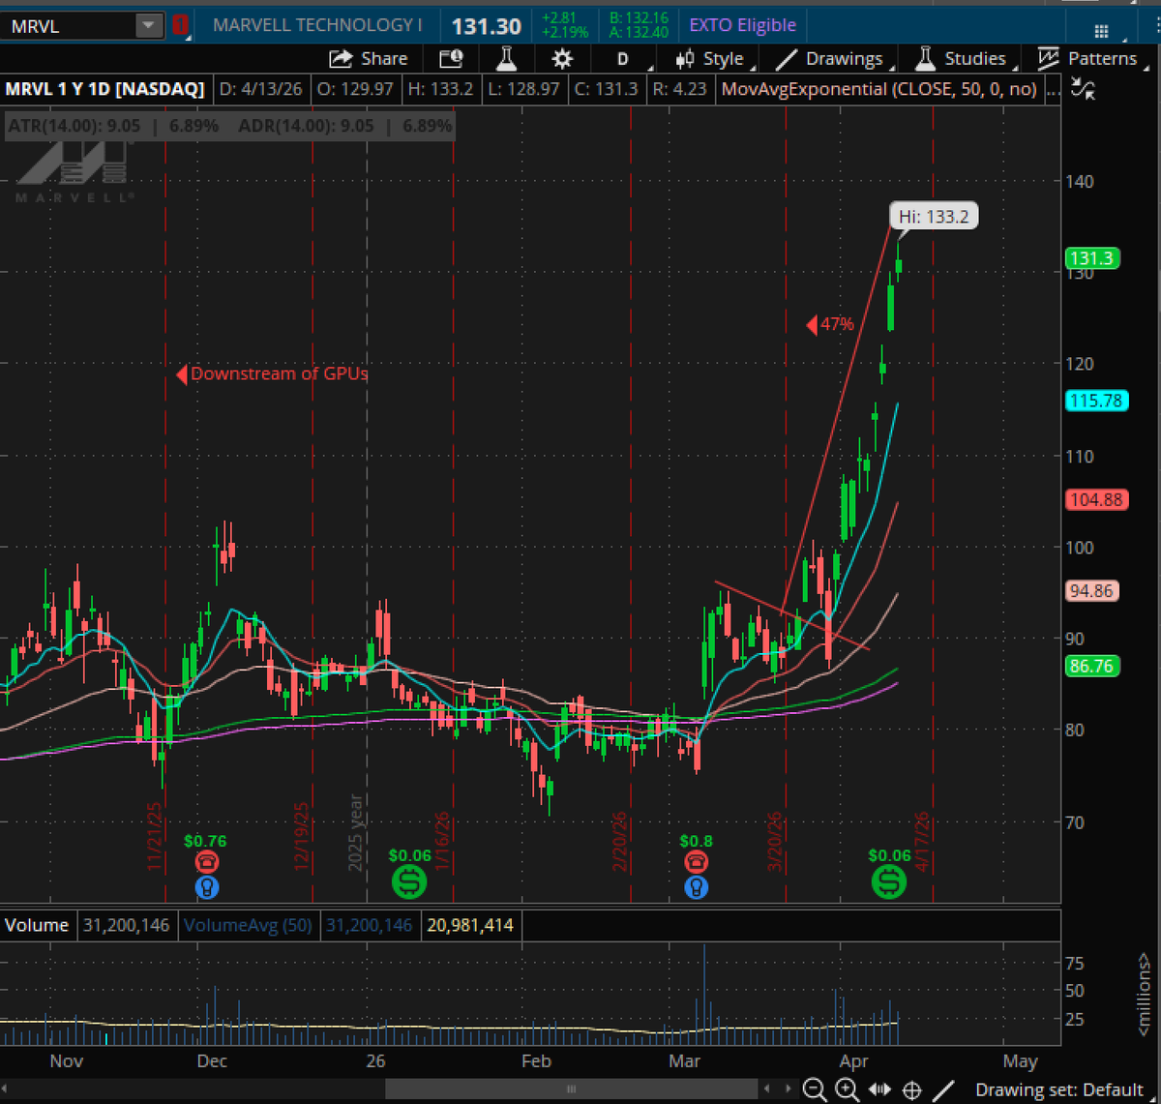Viewport: 1161px width, 1104px height.
Task: Click the 47% drawing note
Action: click(830, 325)
